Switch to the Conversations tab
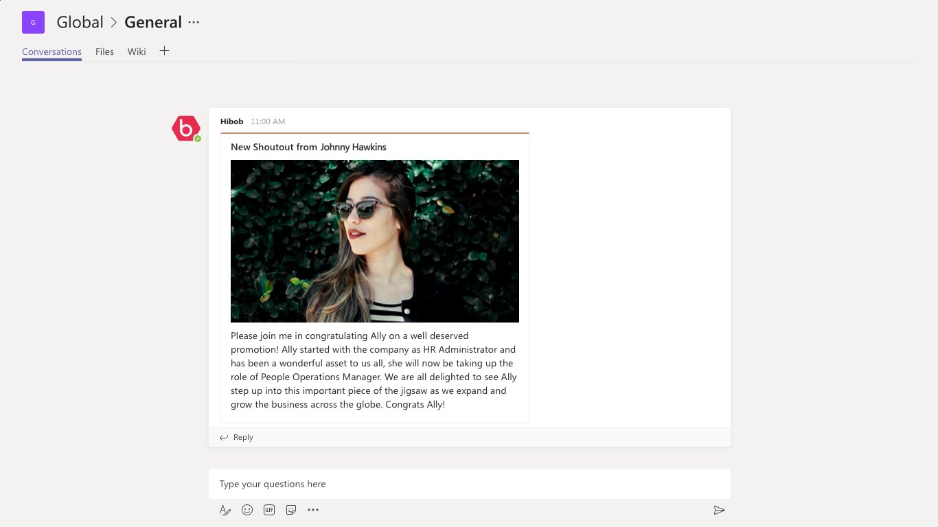Screen dimensions: 938x527 [x=52, y=51]
